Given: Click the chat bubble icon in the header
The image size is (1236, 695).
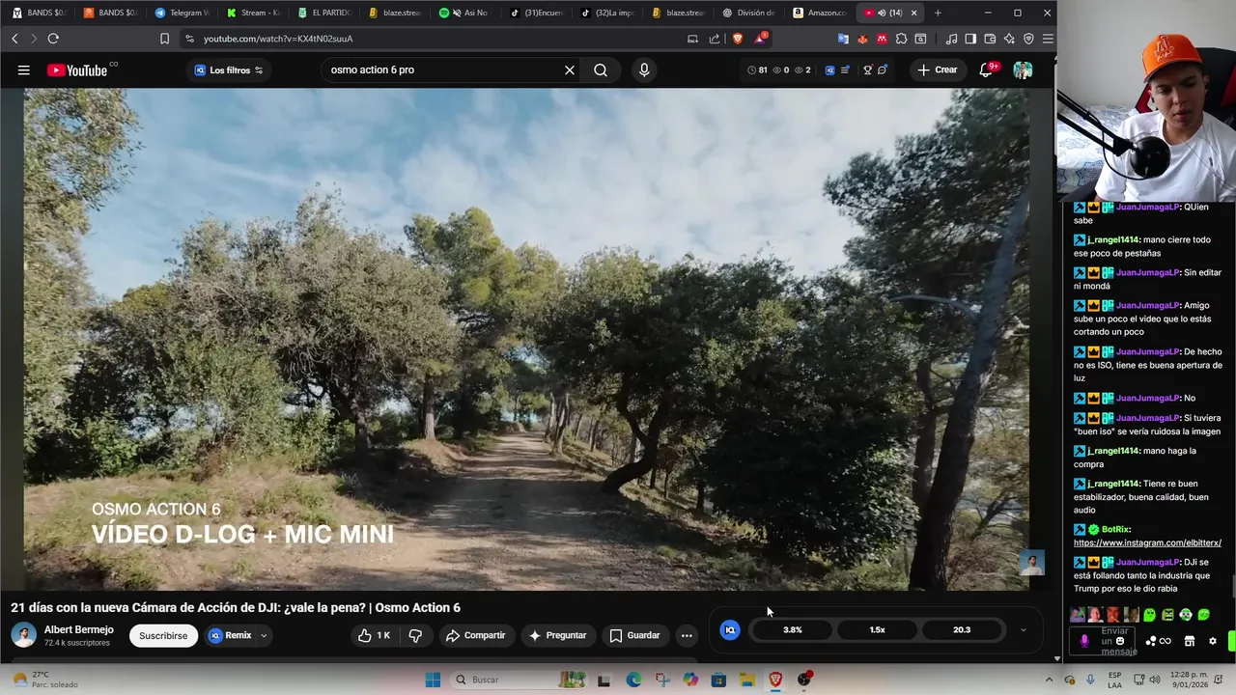Looking at the screenshot, I should click(882, 69).
